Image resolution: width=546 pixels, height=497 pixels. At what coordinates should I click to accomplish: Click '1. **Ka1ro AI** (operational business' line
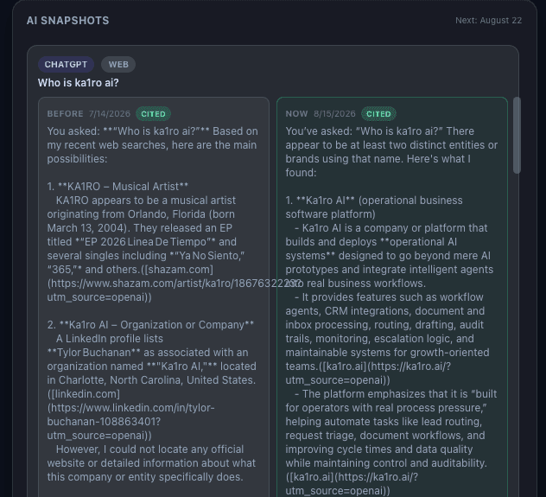374,201
